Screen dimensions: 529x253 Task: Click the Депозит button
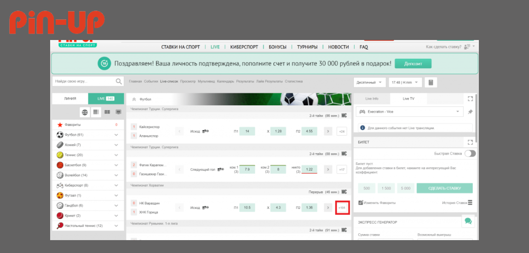(x=413, y=63)
